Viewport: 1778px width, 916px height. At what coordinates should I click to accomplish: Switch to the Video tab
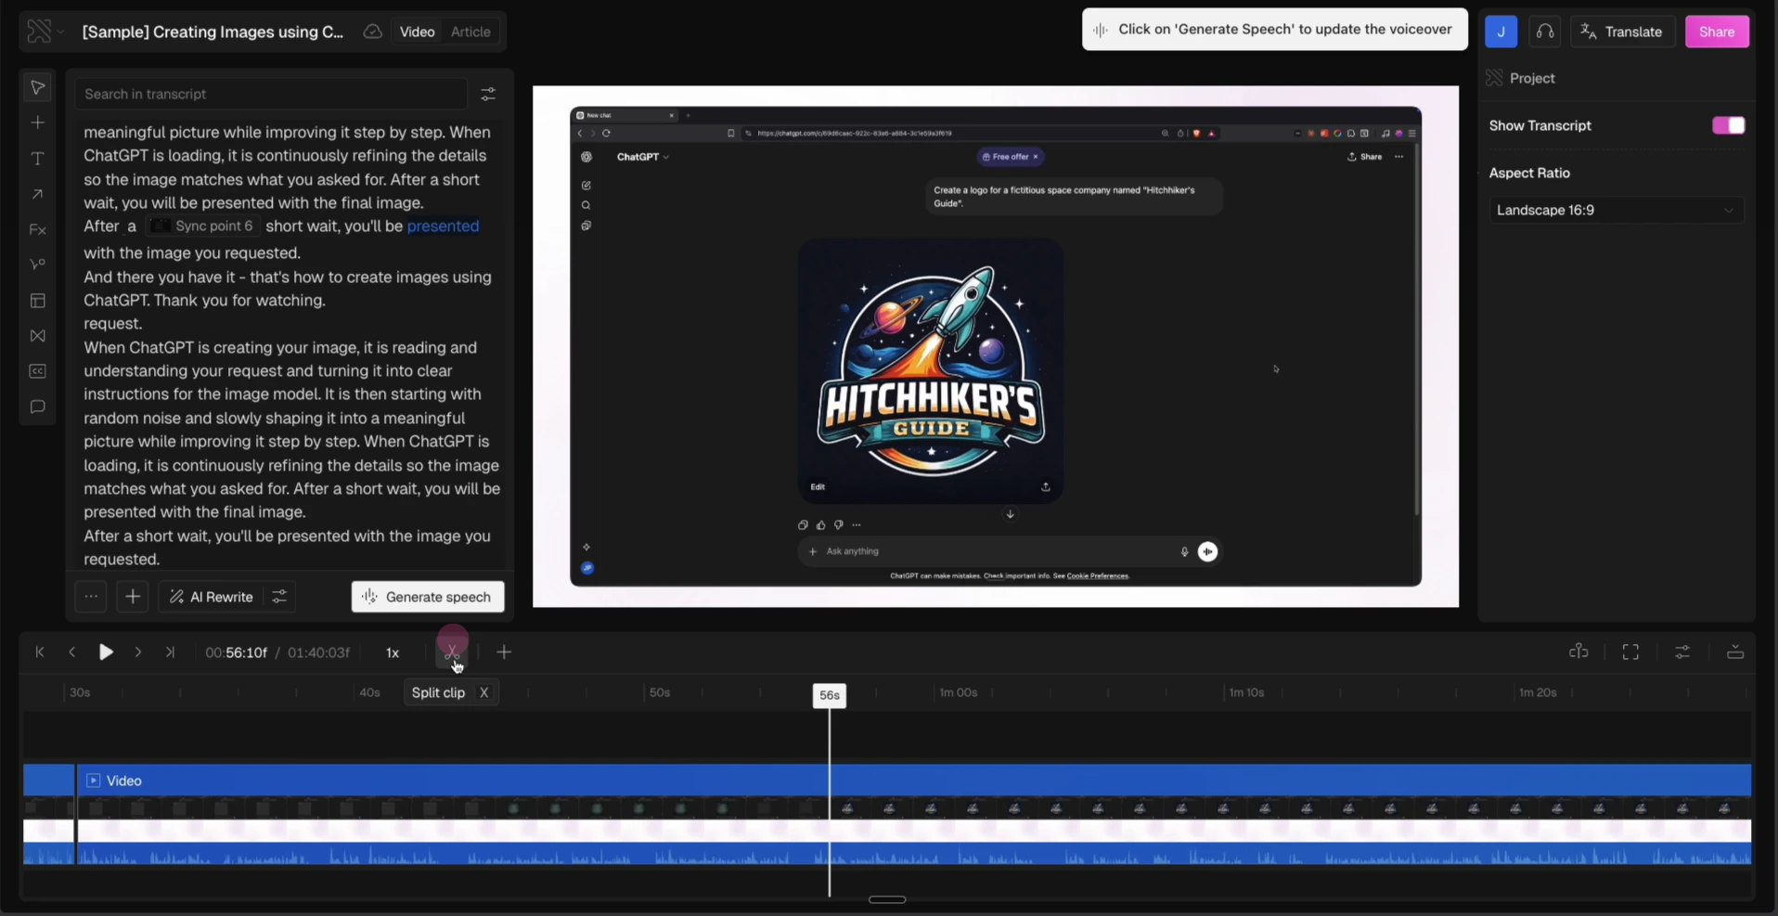tap(417, 32)
